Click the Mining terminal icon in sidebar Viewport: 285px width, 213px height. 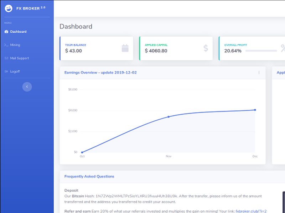(x=6, y=45)
